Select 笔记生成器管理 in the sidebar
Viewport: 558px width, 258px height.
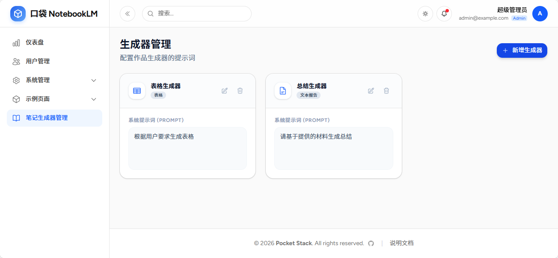click(54, 118)
